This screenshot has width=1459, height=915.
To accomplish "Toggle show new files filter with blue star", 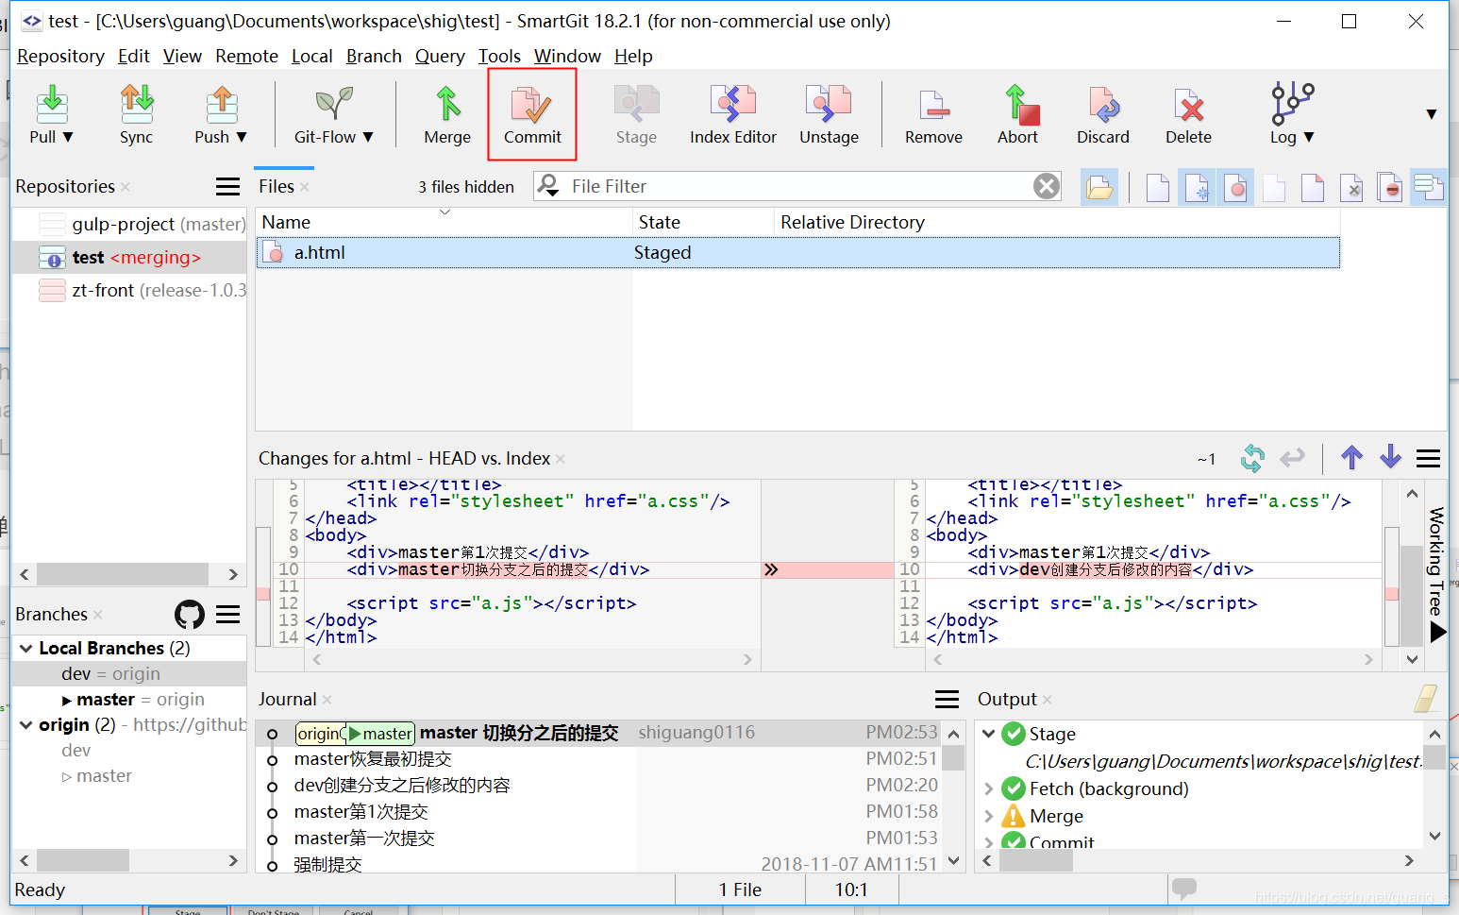I will point(1197,187).
